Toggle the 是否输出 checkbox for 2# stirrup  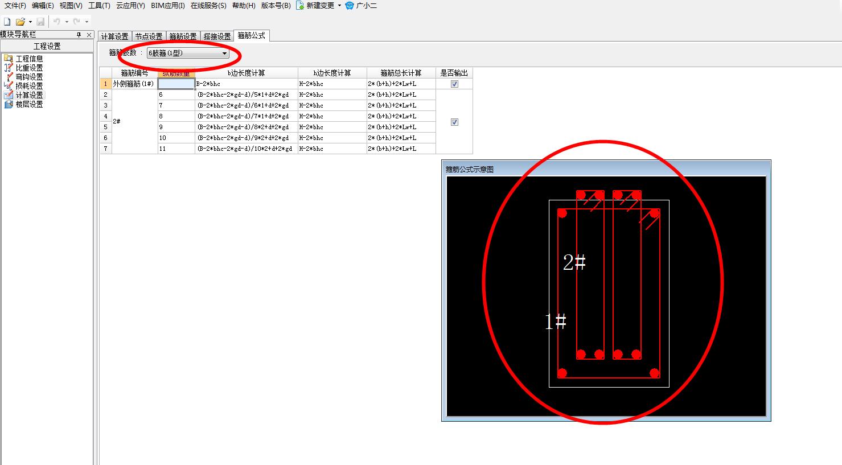(454, 122)
